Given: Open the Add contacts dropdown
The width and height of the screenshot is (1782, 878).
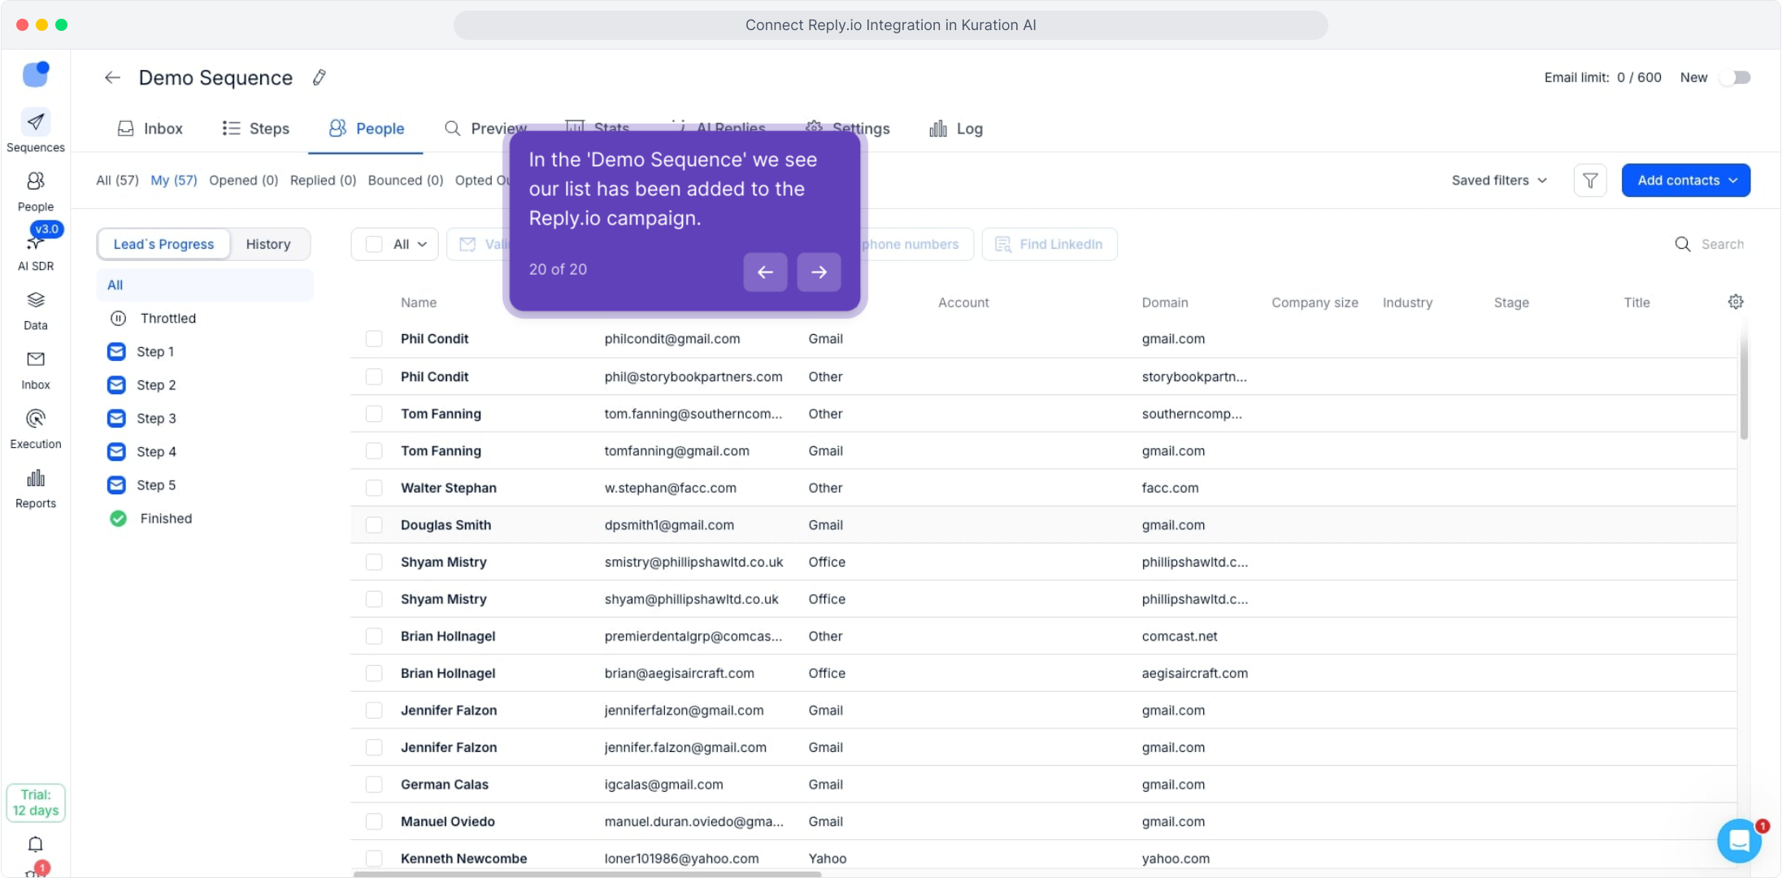Looking at the screenshot, I should click(1686, 180).
